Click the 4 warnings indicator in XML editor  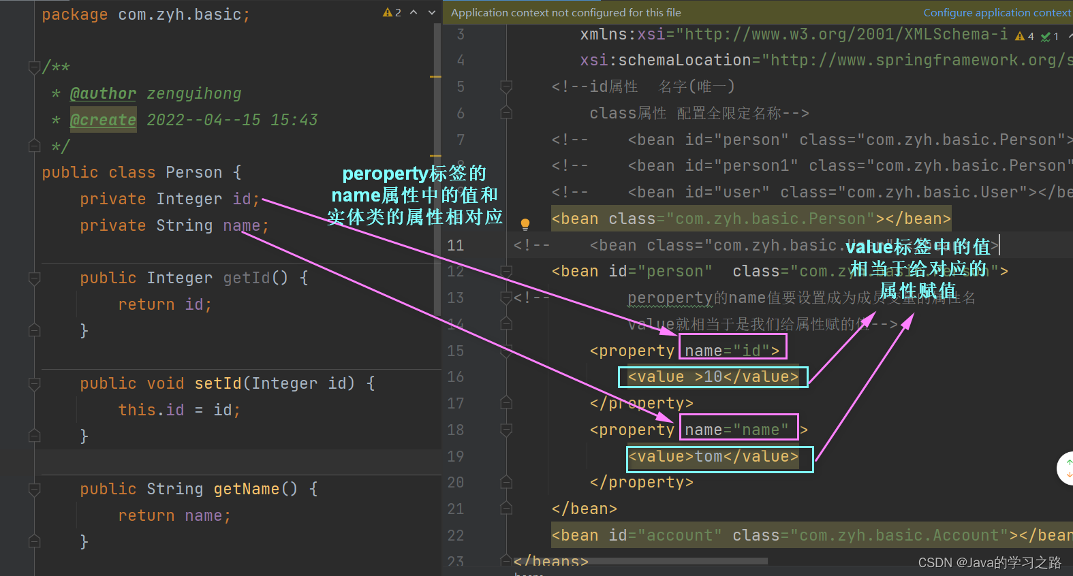point(1025,36)
